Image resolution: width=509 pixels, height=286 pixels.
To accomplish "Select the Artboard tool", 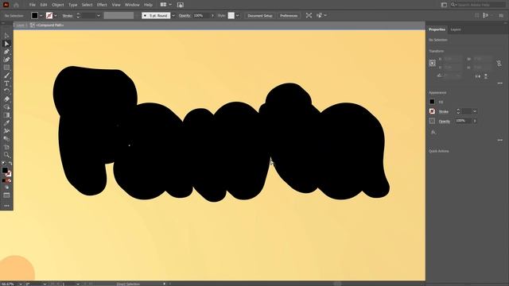I will 6,147.
